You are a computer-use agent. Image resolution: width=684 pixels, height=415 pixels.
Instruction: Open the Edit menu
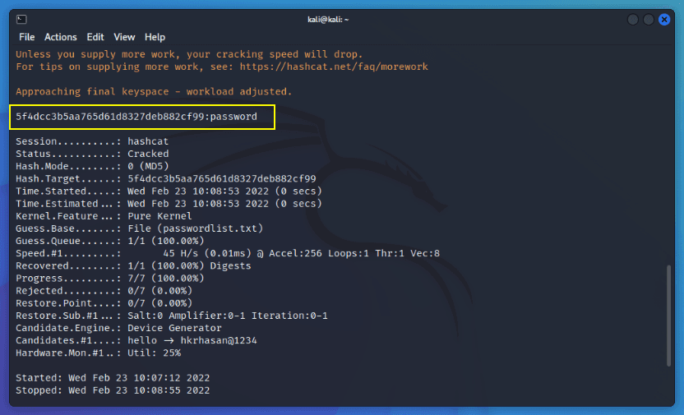[95, 37]
